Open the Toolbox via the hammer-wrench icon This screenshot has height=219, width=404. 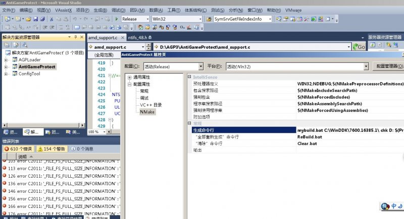[307, 19]
